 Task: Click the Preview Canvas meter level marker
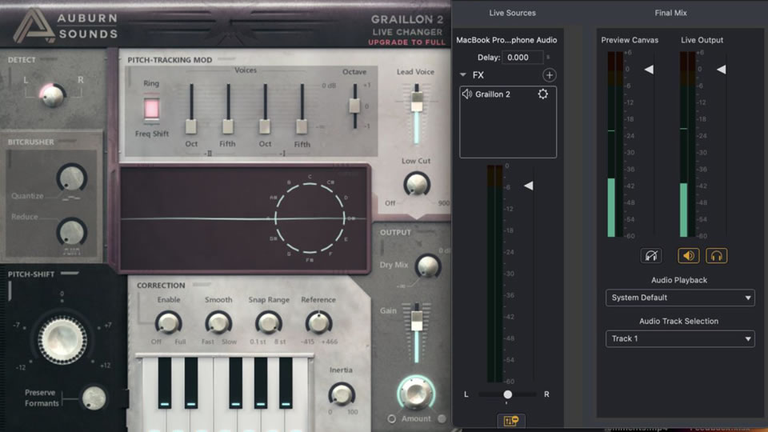pos(649,70)
